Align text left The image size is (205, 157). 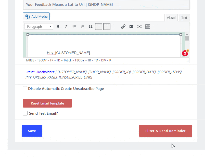pos(99,27)
